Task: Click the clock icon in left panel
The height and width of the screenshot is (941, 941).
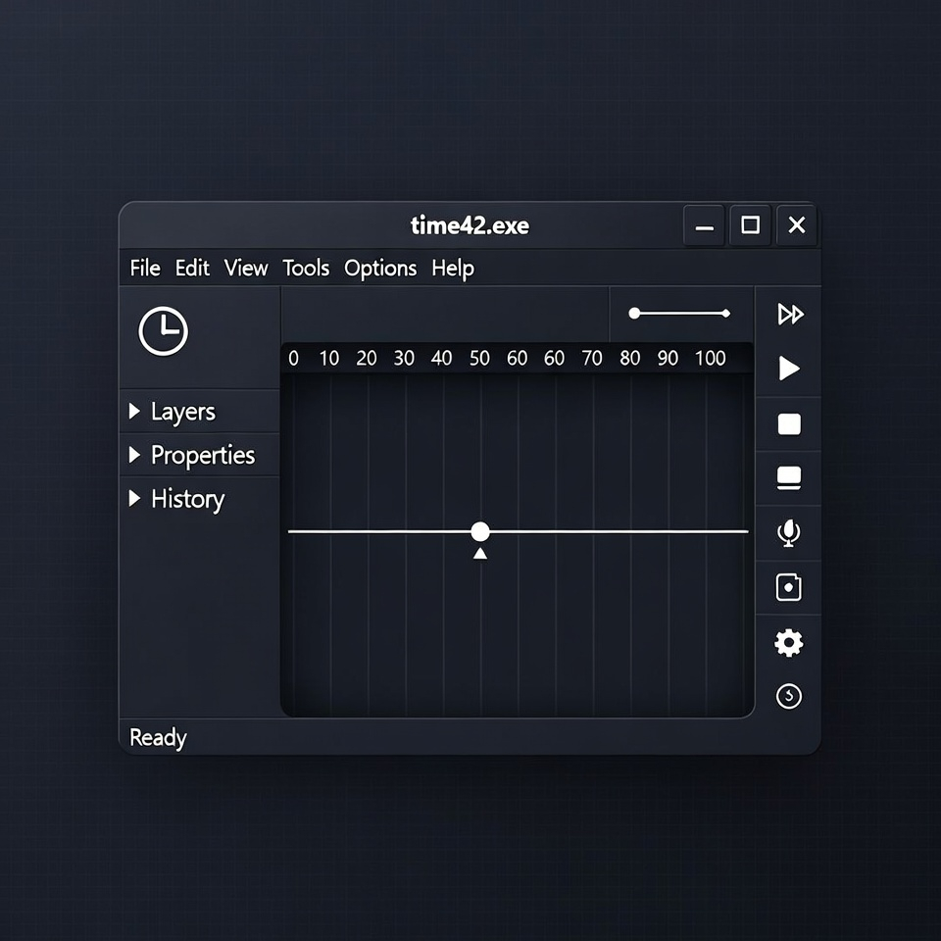Action: [163, 331]
